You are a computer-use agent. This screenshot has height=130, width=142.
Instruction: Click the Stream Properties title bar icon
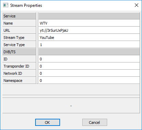6,5
